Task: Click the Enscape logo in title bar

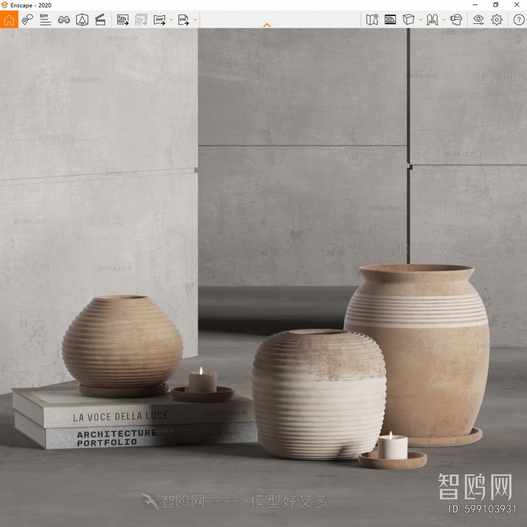Action: [5, 5]
